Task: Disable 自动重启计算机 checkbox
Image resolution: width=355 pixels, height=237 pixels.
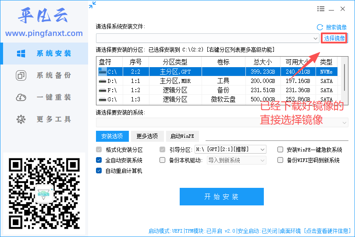Action: (99, 171)
